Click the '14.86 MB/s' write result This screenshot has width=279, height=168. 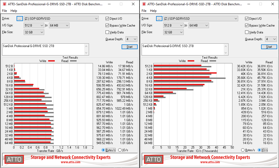[105, 66]
